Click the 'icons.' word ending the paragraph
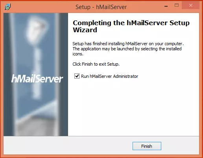Image resolution: width=203 pixels, height=158 pixels. 78,54
